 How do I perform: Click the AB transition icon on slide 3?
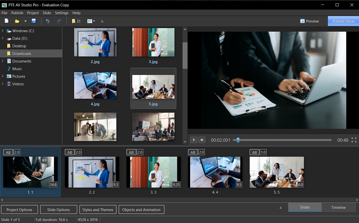(x=131, y=152)
